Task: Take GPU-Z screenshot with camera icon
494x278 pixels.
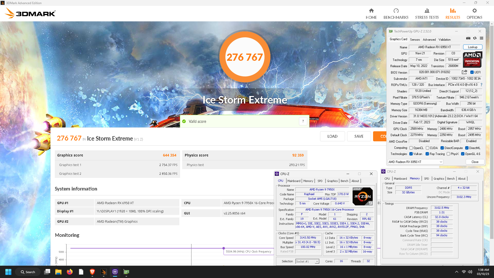Action: pos(468,38)
